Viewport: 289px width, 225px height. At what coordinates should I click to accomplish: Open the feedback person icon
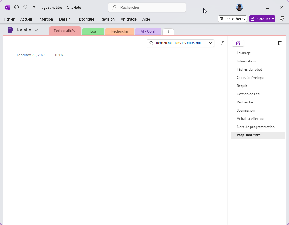(282, 19)
